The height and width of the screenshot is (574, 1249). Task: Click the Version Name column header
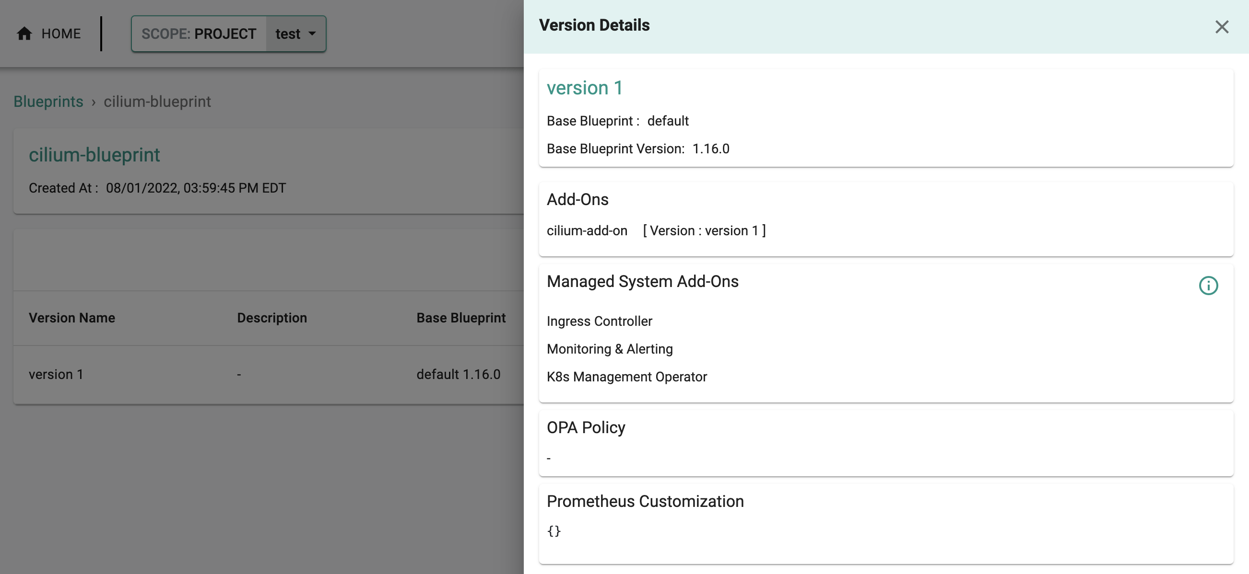(72, 318)
